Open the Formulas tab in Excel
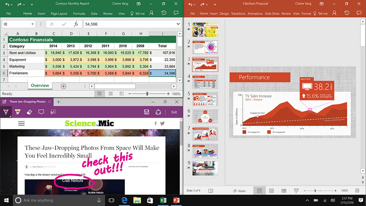Viewport: 366px width, 206px height. pyautogui.click(x=79, y=14)
